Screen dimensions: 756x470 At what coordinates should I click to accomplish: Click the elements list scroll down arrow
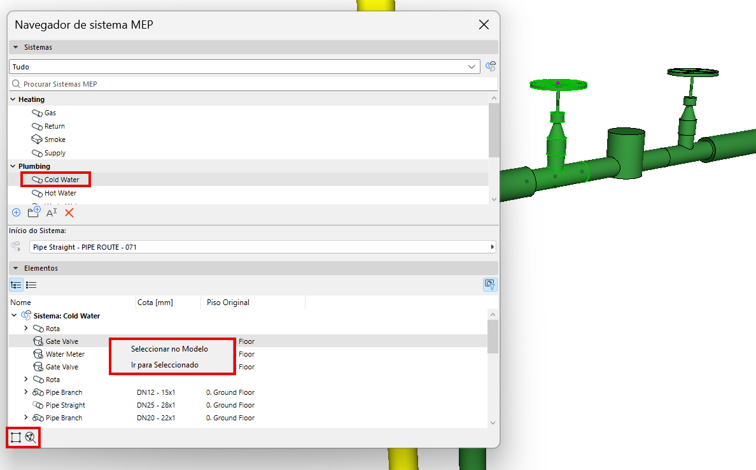(x=493, y=424)
